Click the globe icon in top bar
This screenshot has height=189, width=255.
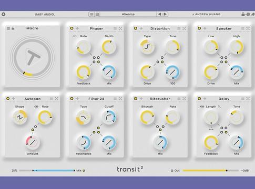(x=248, y=14)
